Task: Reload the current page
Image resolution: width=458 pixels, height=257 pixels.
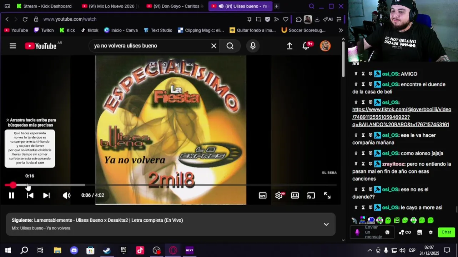Action: tap(25, 19)
